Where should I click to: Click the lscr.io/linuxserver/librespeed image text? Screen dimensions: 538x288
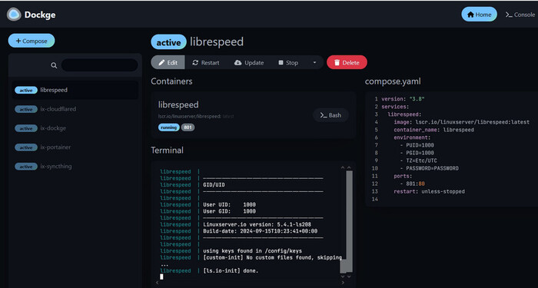coord(196,116)
